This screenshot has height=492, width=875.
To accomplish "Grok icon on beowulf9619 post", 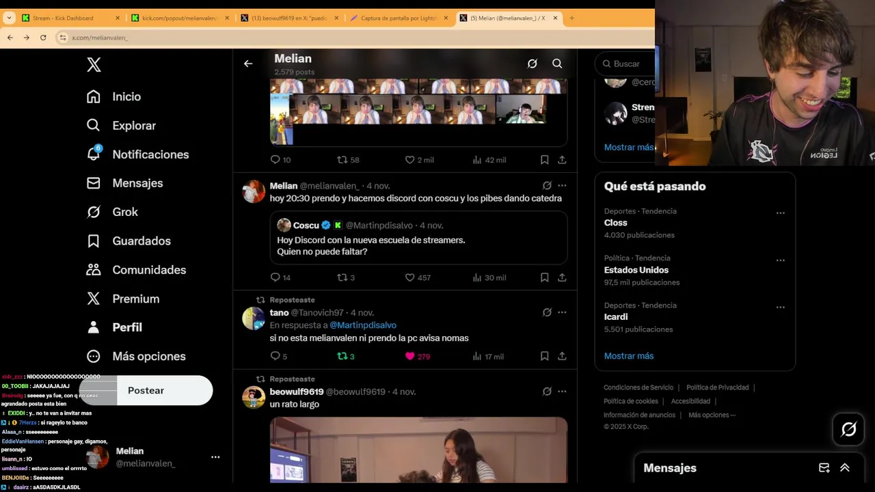I will tap(547, 392).
